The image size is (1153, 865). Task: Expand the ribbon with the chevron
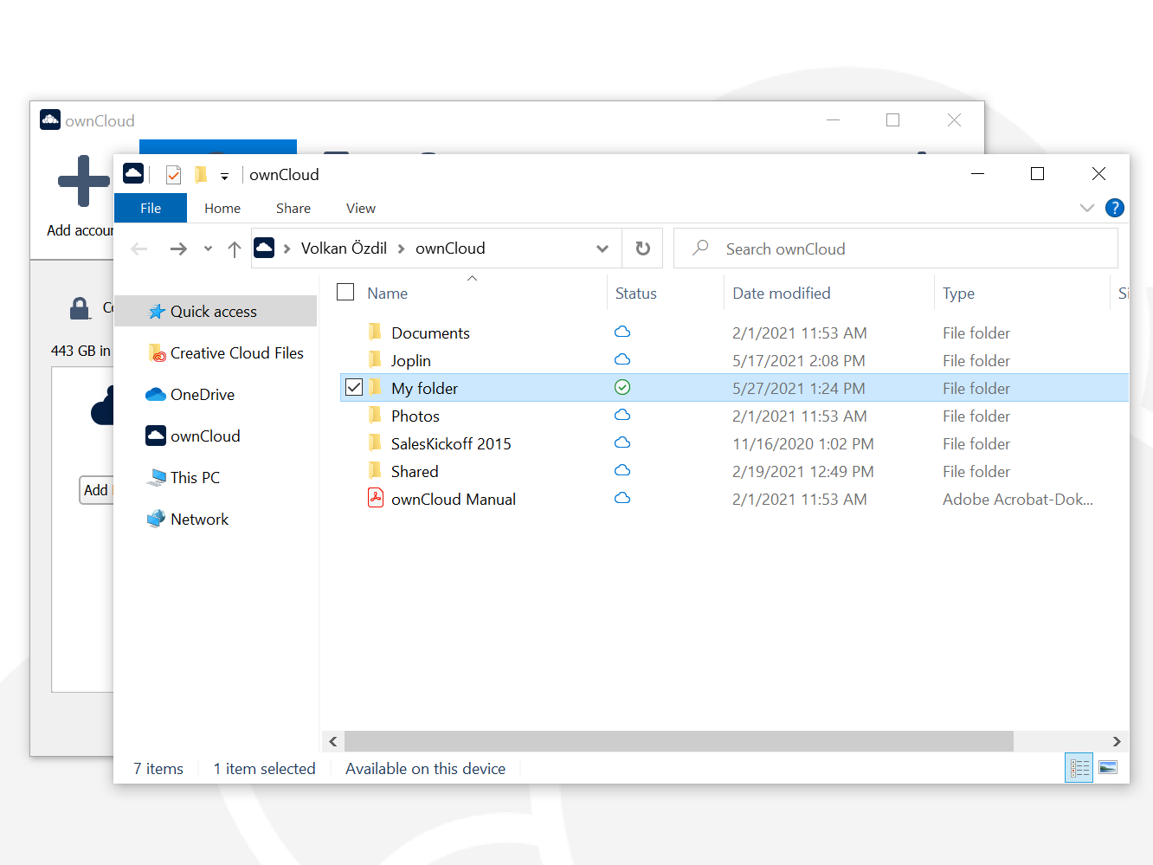[x=1087, y=208]
